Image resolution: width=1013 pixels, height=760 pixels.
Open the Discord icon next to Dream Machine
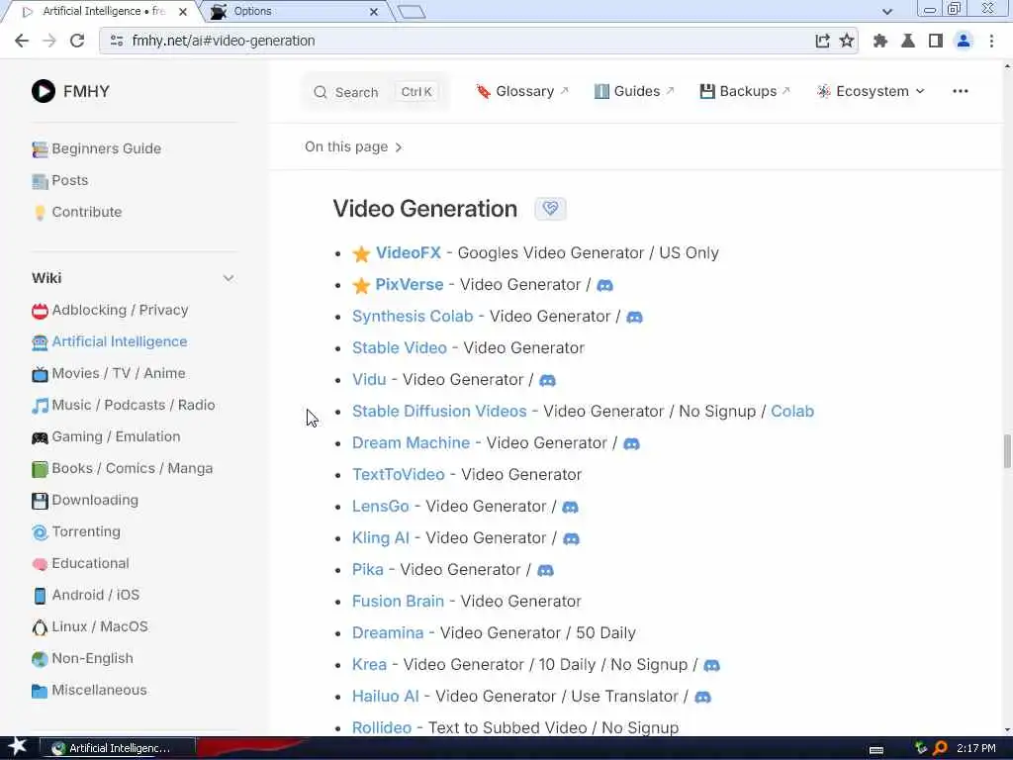pyautogui.click(x=631, y=443)
